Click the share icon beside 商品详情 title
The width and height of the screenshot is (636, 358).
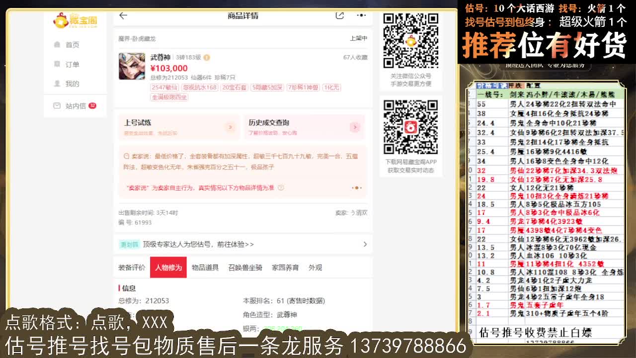coord(339,15)
